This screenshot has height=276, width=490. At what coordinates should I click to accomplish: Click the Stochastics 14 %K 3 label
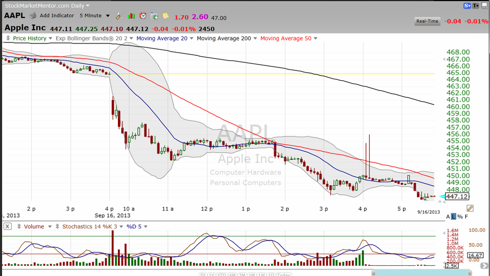point(90,226)
